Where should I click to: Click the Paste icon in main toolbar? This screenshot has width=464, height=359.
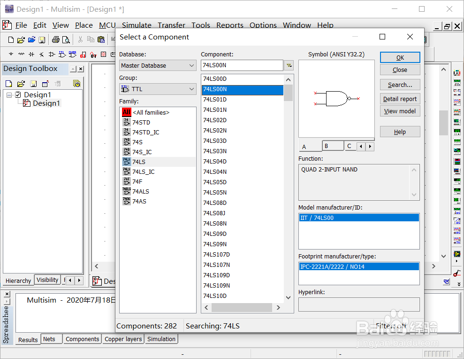click(x=101, y=40)
